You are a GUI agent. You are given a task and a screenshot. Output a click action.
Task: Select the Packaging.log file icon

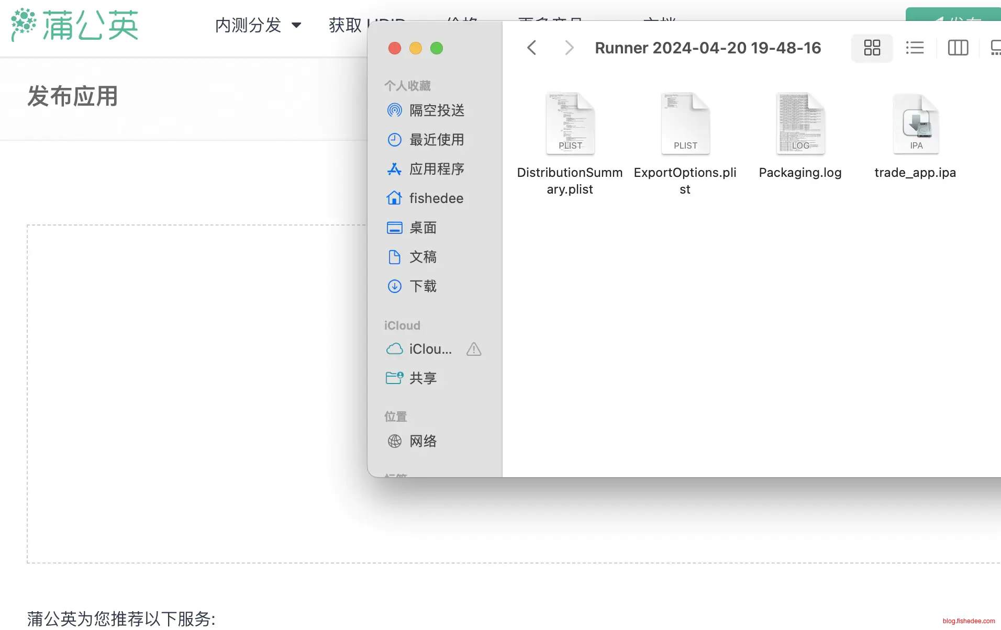coord(800,125)
